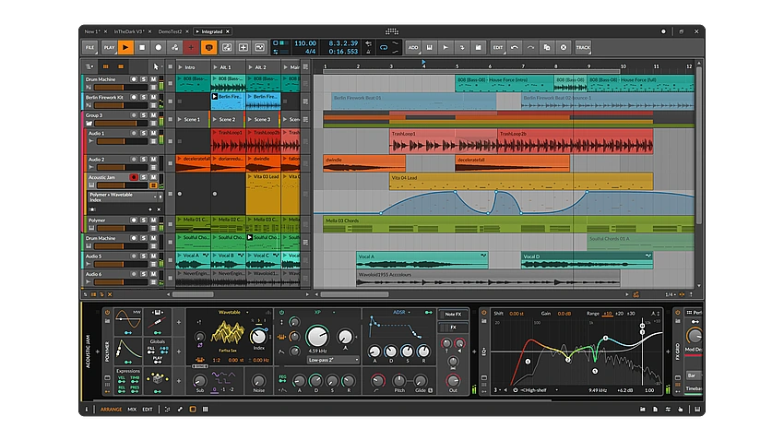Solo the Polymer track

click(x=144, y=220)
